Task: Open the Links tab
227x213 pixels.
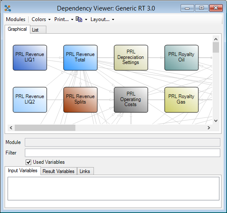Action: 85,171
